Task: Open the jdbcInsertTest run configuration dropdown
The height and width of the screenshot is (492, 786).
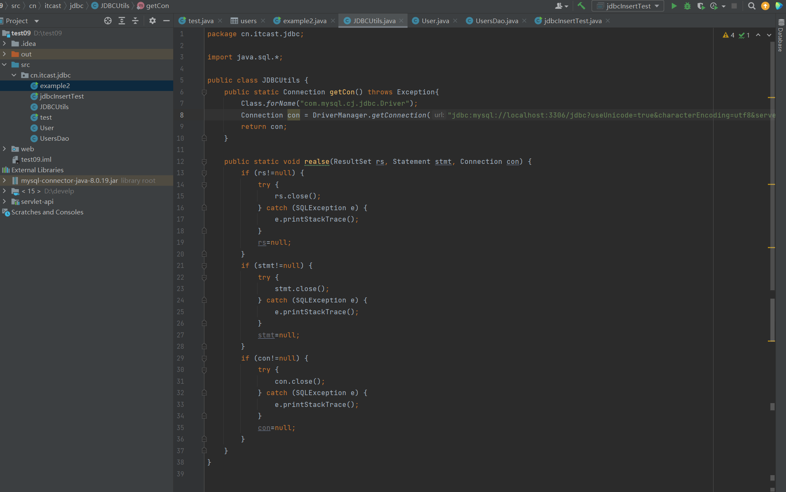Action: pos(628,6)
